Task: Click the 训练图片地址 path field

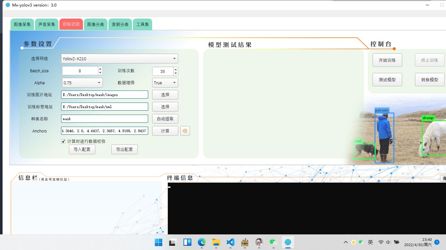Action: (x=104, y=95)
